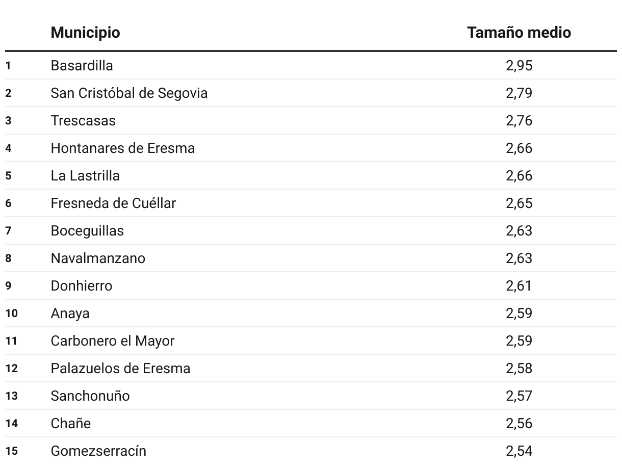
Task: Click the Trescasas municipality cell
Action: 83,121
